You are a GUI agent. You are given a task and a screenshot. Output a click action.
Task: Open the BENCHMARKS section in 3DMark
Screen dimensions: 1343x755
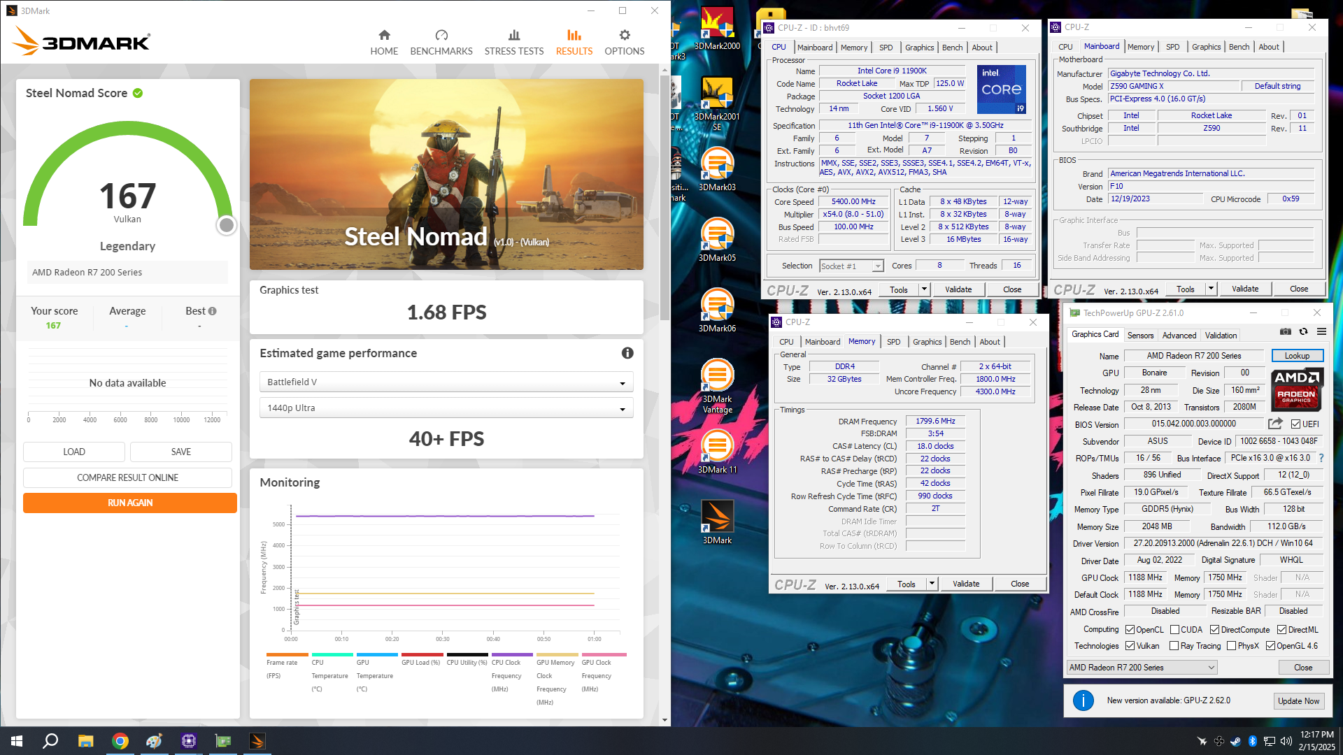[441, 43]
